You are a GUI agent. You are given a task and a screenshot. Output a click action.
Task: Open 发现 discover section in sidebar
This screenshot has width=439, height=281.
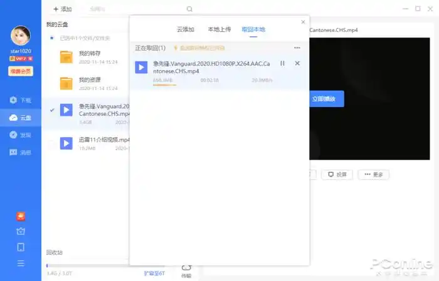click(20, 135)
